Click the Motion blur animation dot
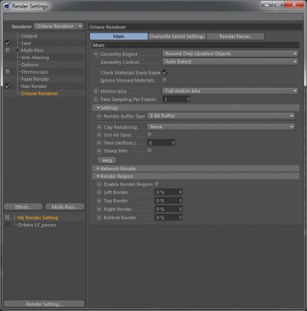This screenshot has height=311, width=307. point(96,91)
